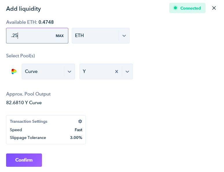Viewport: 224px width, 172px height.
Task: Open the ETH token selector
Action: point(95,36)
